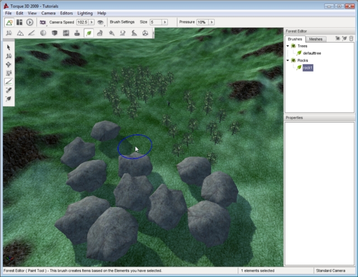The height and width of the screenshot is (277, 358).
Task: Collapse the Trees brush group
Action: coord(288,46)
